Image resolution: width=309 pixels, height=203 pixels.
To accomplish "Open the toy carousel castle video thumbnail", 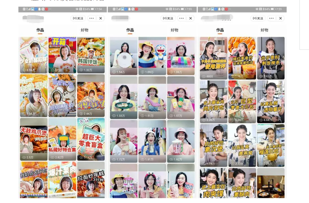I will pyautogui.click(x=123, y=181).
